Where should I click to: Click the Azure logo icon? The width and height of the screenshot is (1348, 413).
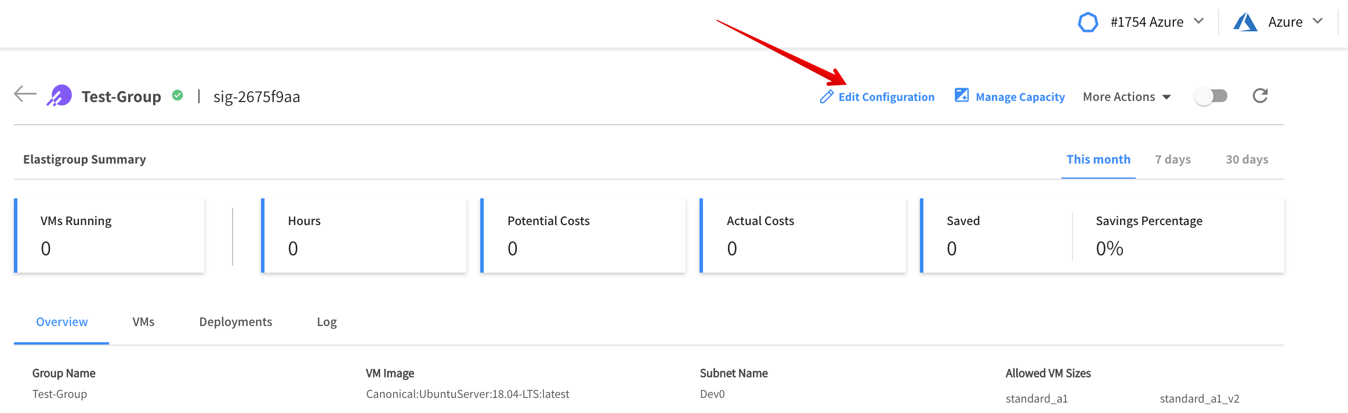tap(1245, 23)
